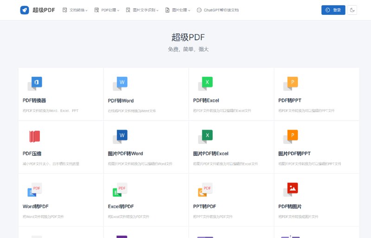
Task: Click description 将PDF文件转换成图片文件
Action: pyautogui.click(x=298, y=217)
